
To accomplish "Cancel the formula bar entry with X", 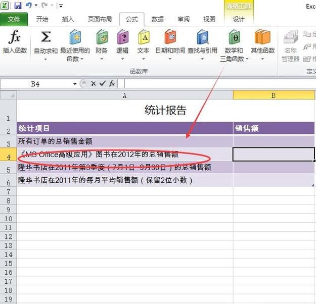I will (93, 83).
